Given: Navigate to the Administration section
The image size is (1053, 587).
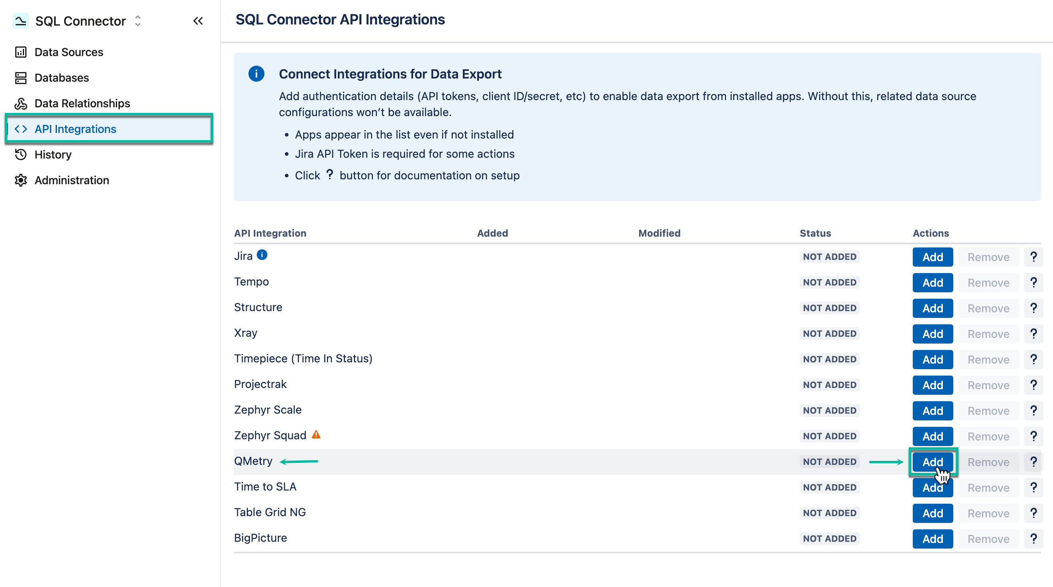Looking at the screenshot, I should click(x=71, y=180).
